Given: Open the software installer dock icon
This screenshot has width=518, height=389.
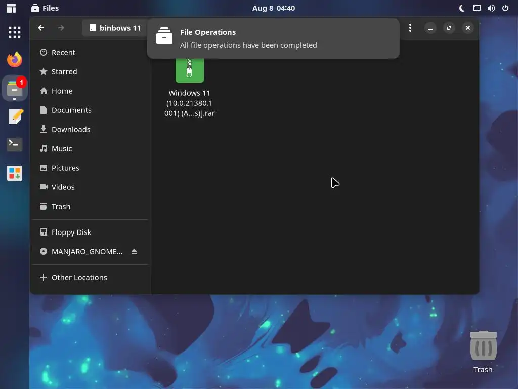Looking at the screenshot, I should [x=15, y=173].
